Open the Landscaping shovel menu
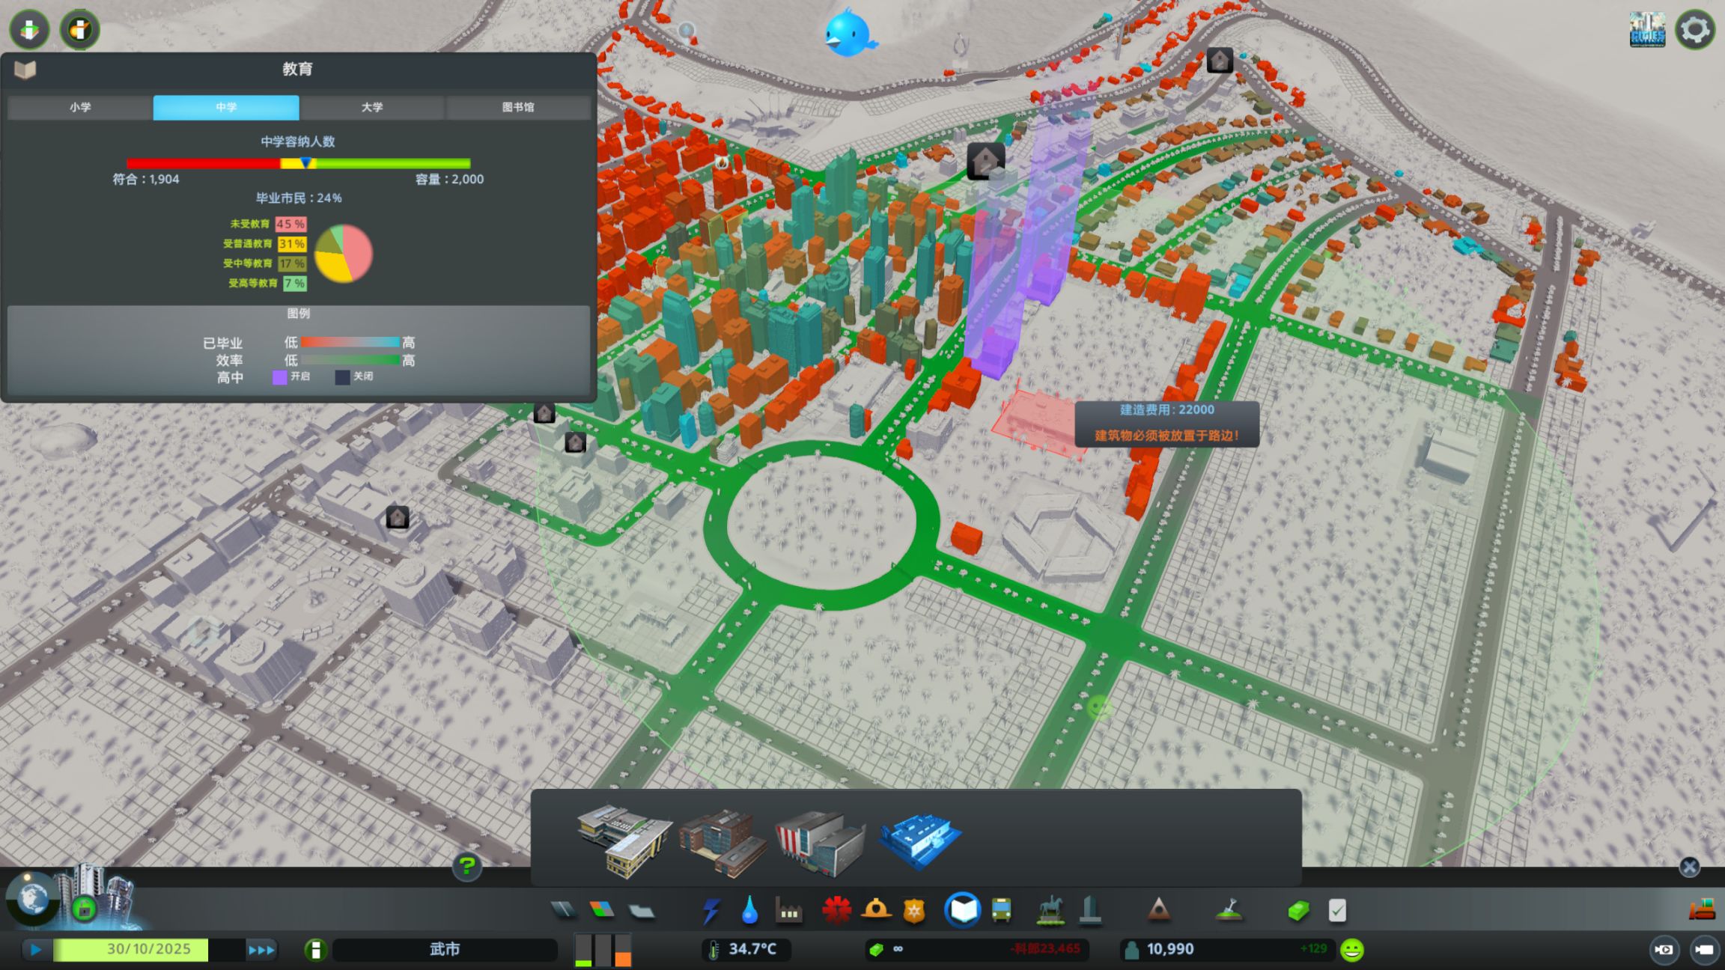Viewport: 1725px width, 970px height. [1229, 910]
